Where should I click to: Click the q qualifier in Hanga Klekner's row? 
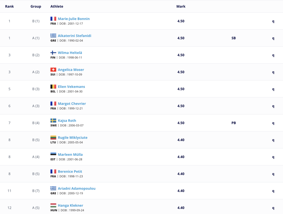tap(273, 208)
